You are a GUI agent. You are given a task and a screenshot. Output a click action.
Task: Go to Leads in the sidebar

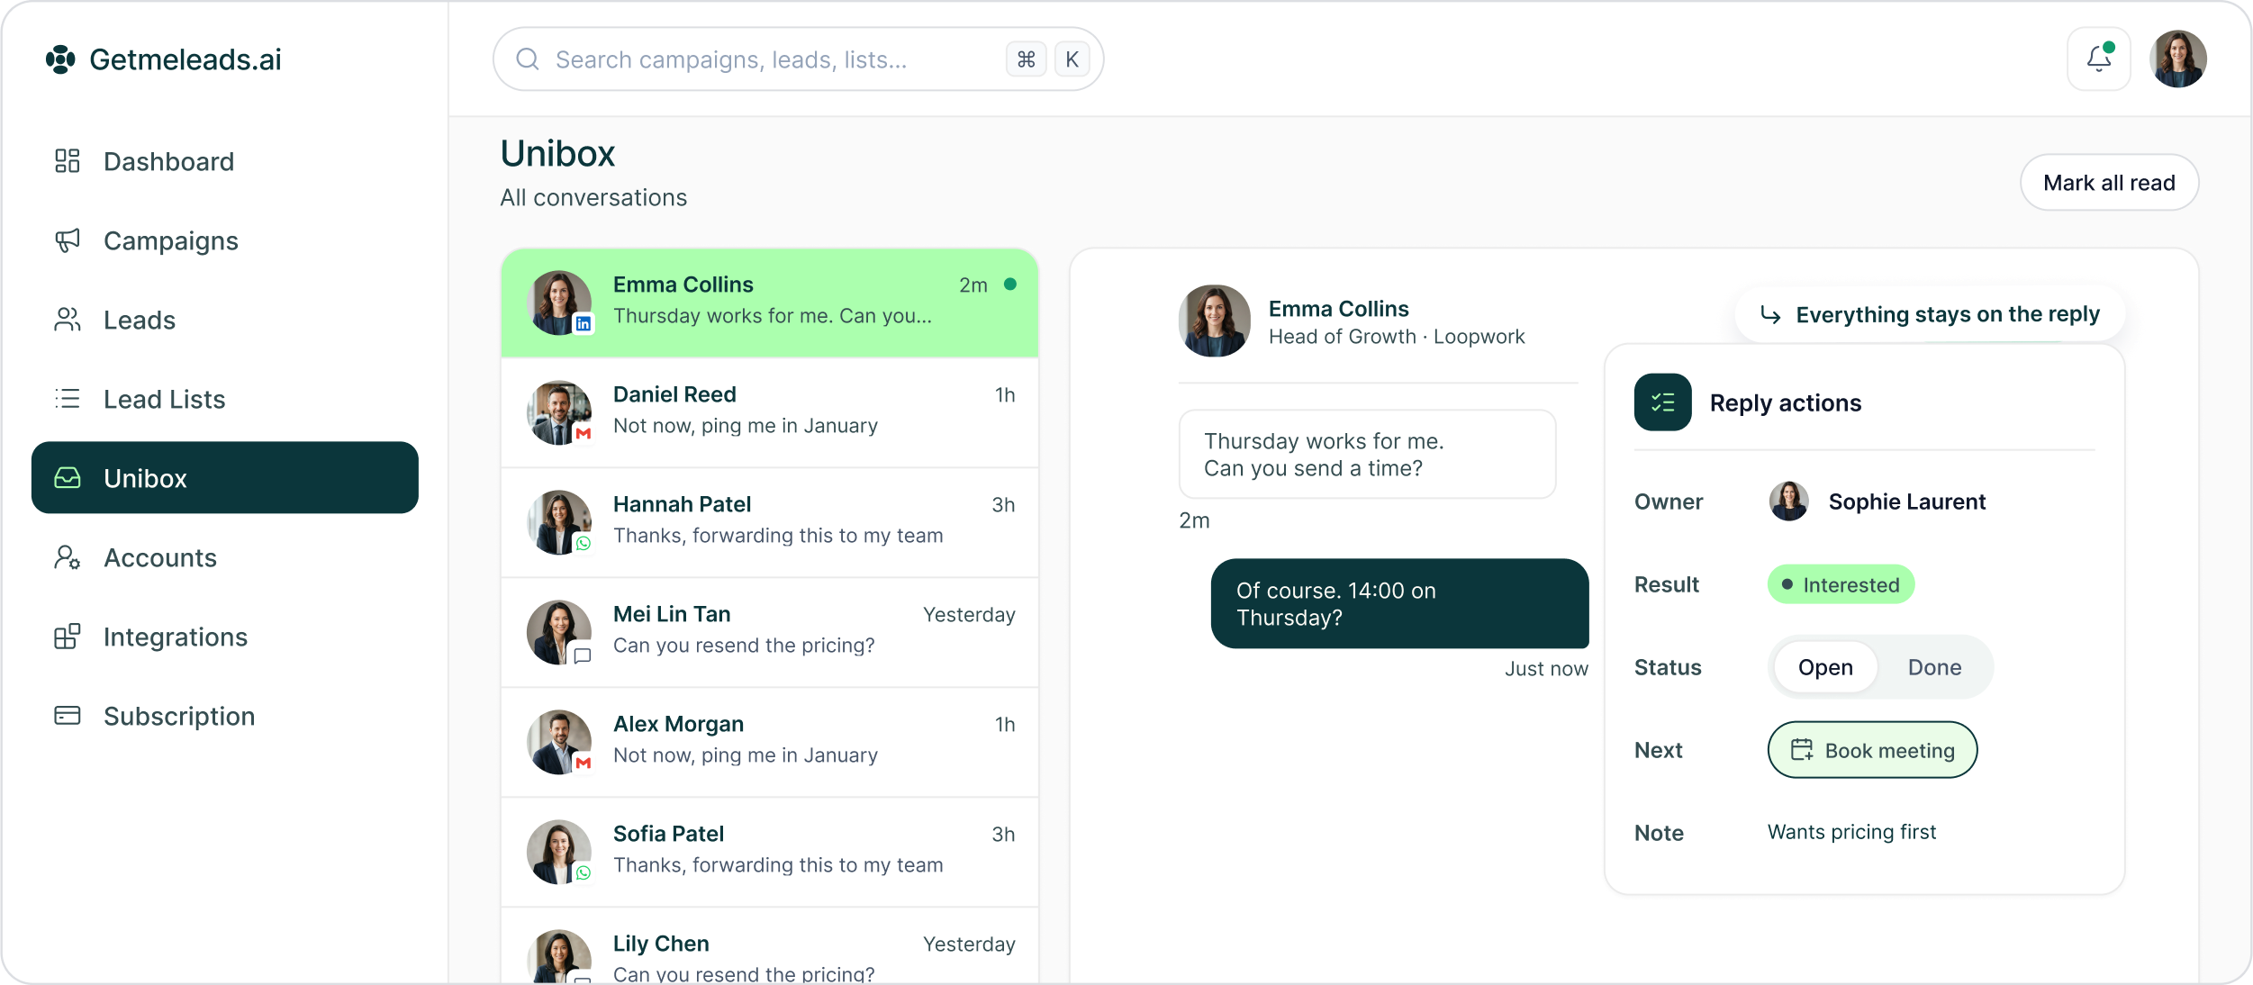pyautogui.click(x=225, y=320)
